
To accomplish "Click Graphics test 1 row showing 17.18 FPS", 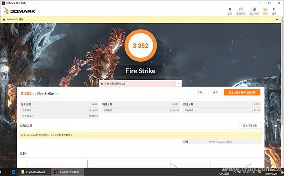I will point(59,110).
